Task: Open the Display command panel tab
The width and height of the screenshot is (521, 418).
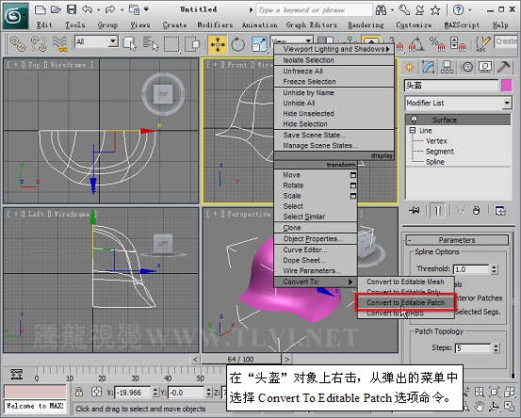Action: coord(485,68)
